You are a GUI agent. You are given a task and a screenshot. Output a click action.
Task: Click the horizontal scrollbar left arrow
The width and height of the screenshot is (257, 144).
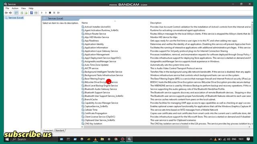[82, 127]
